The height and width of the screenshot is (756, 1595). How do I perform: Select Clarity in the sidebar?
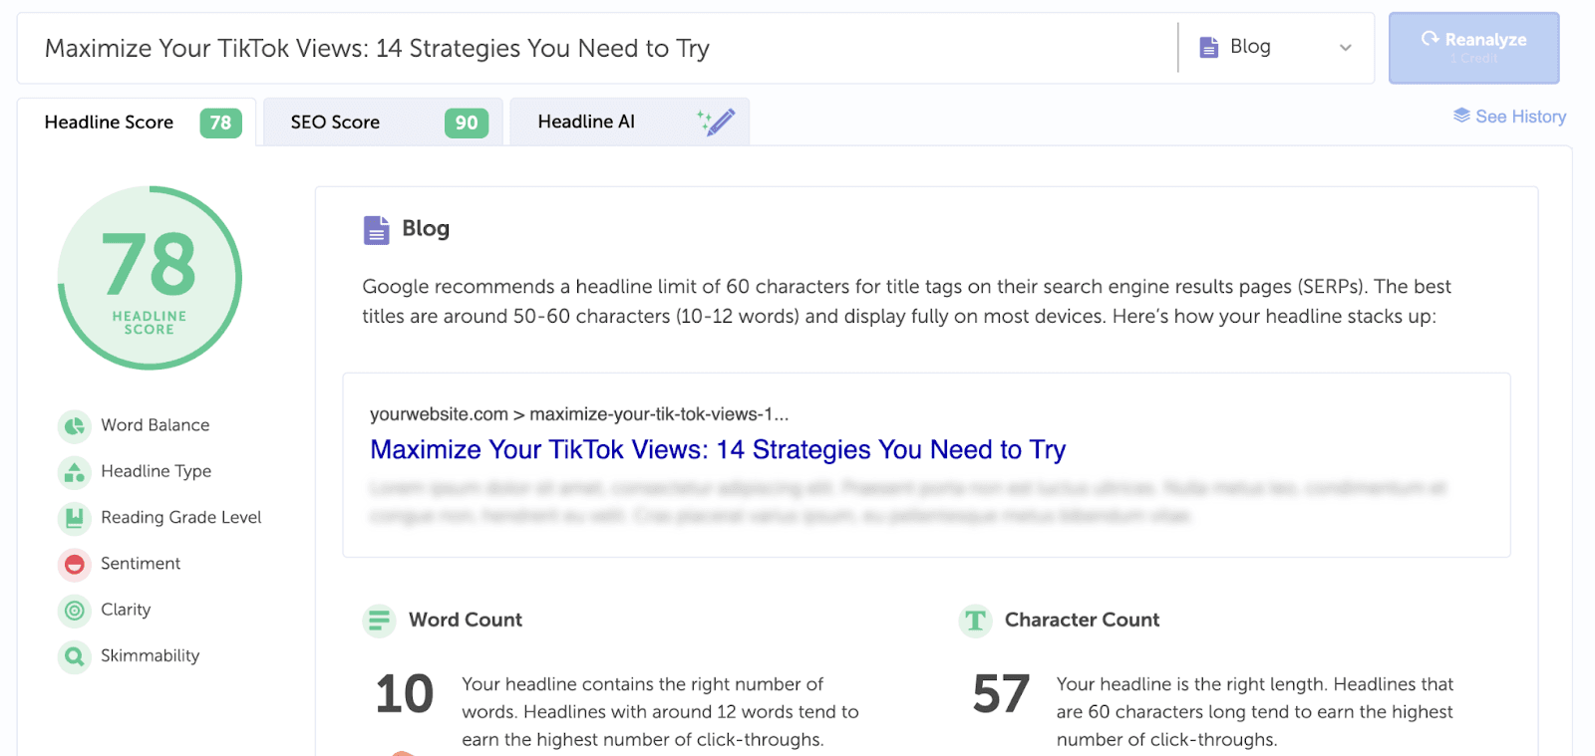(126, 610)
